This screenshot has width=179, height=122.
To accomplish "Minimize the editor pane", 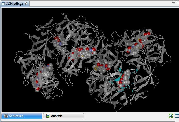I will point(173,2).
